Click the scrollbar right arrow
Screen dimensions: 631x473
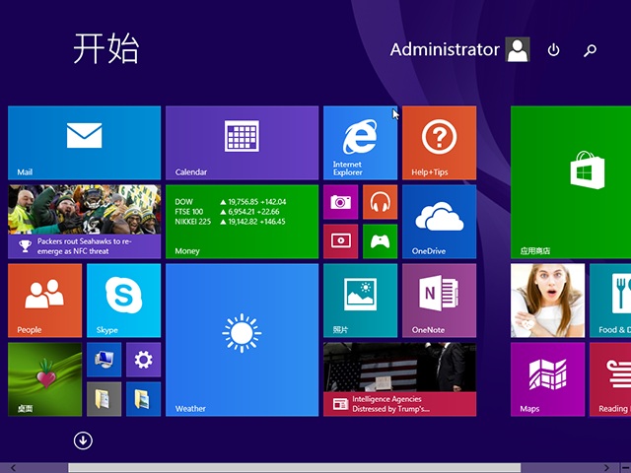point(606,468)
